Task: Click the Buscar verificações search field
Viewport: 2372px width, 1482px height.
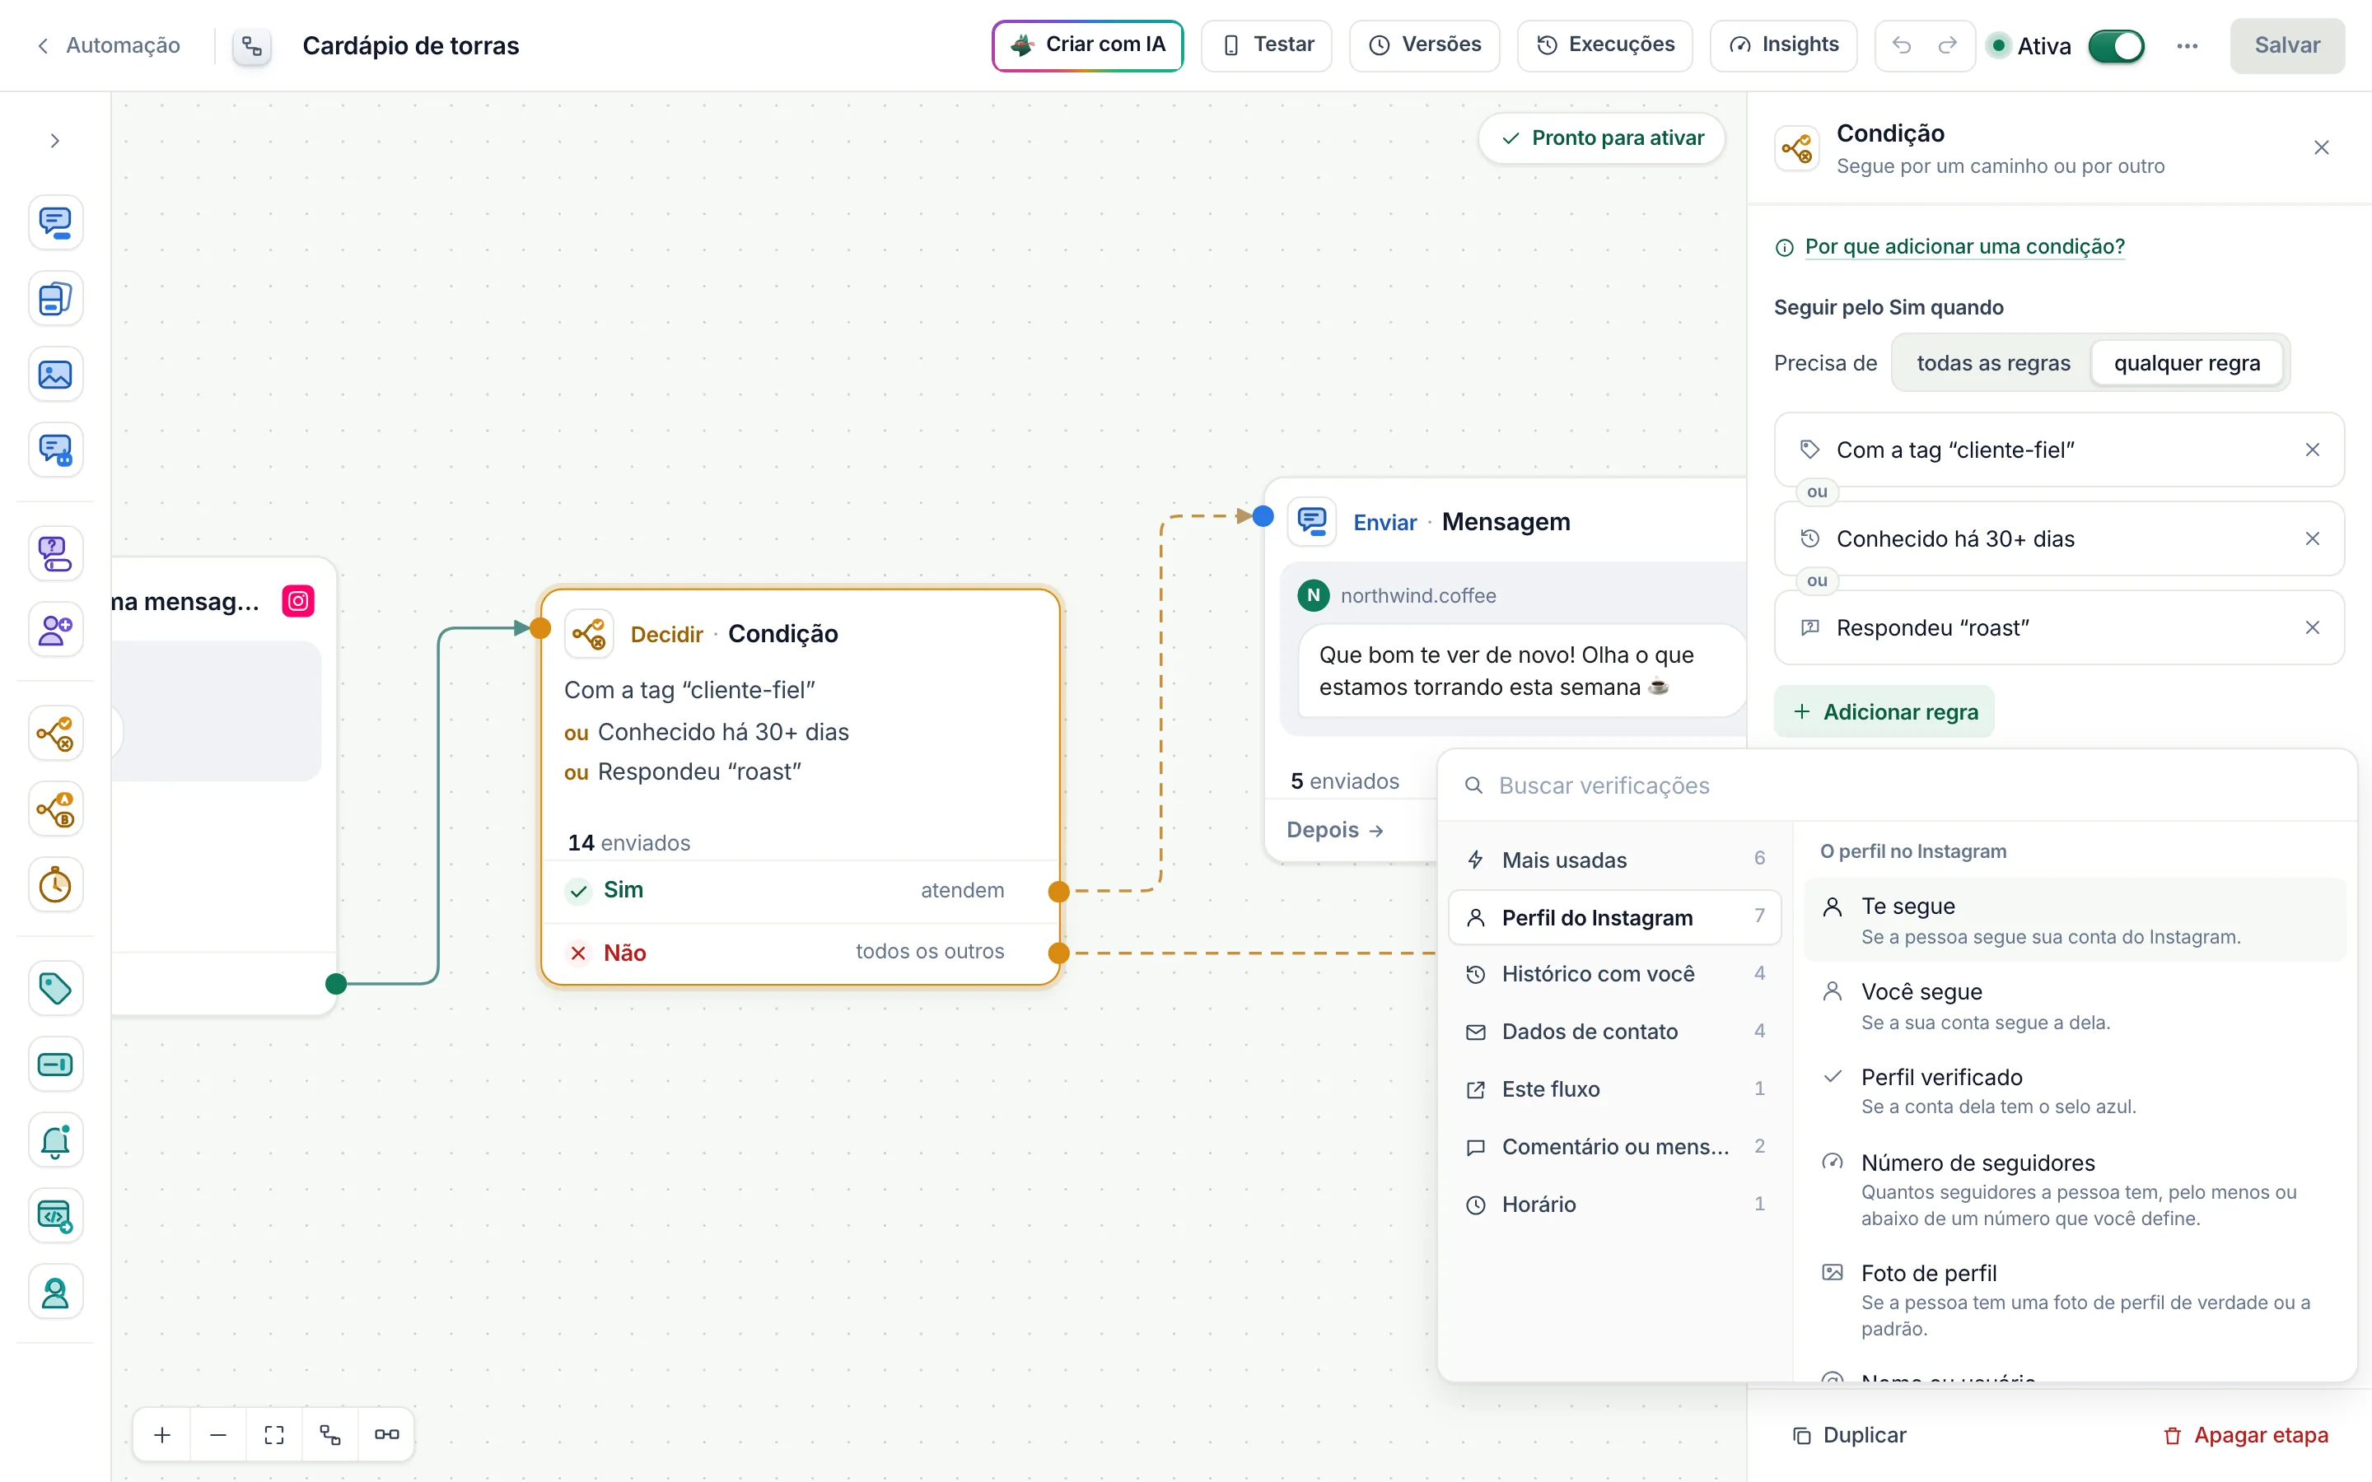Action: [x=1897, y=786]
